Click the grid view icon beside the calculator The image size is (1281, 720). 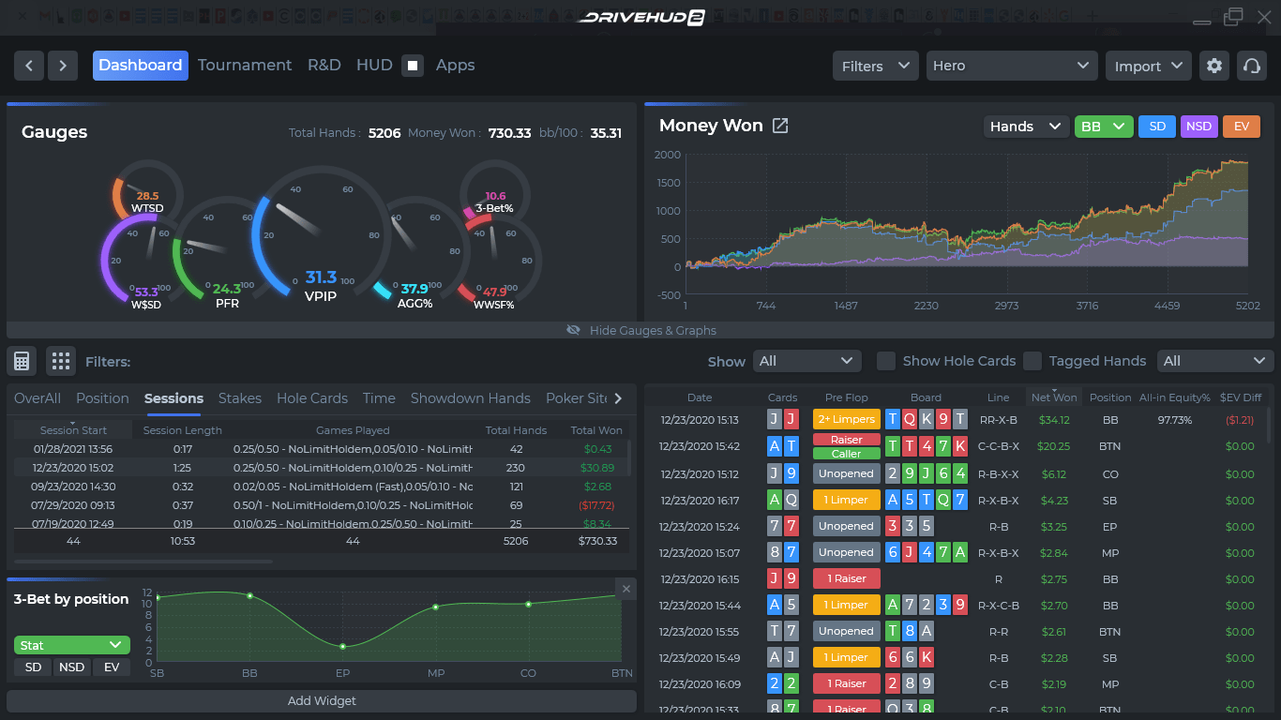(60, 361)
